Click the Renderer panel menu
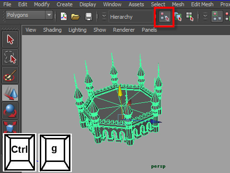 click(124, 30)
